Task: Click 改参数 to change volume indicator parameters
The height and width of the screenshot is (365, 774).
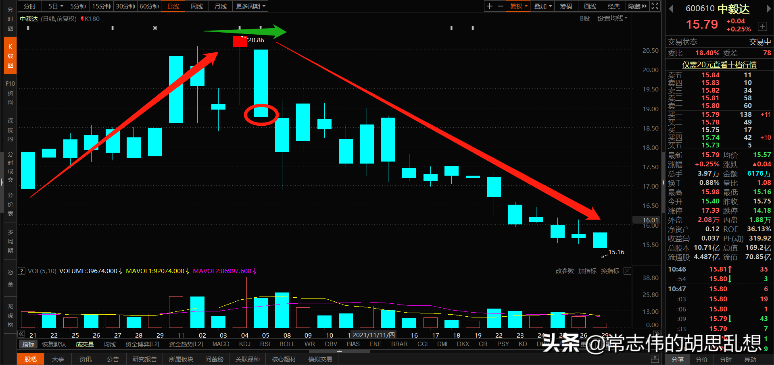Action: click(564, 271)
